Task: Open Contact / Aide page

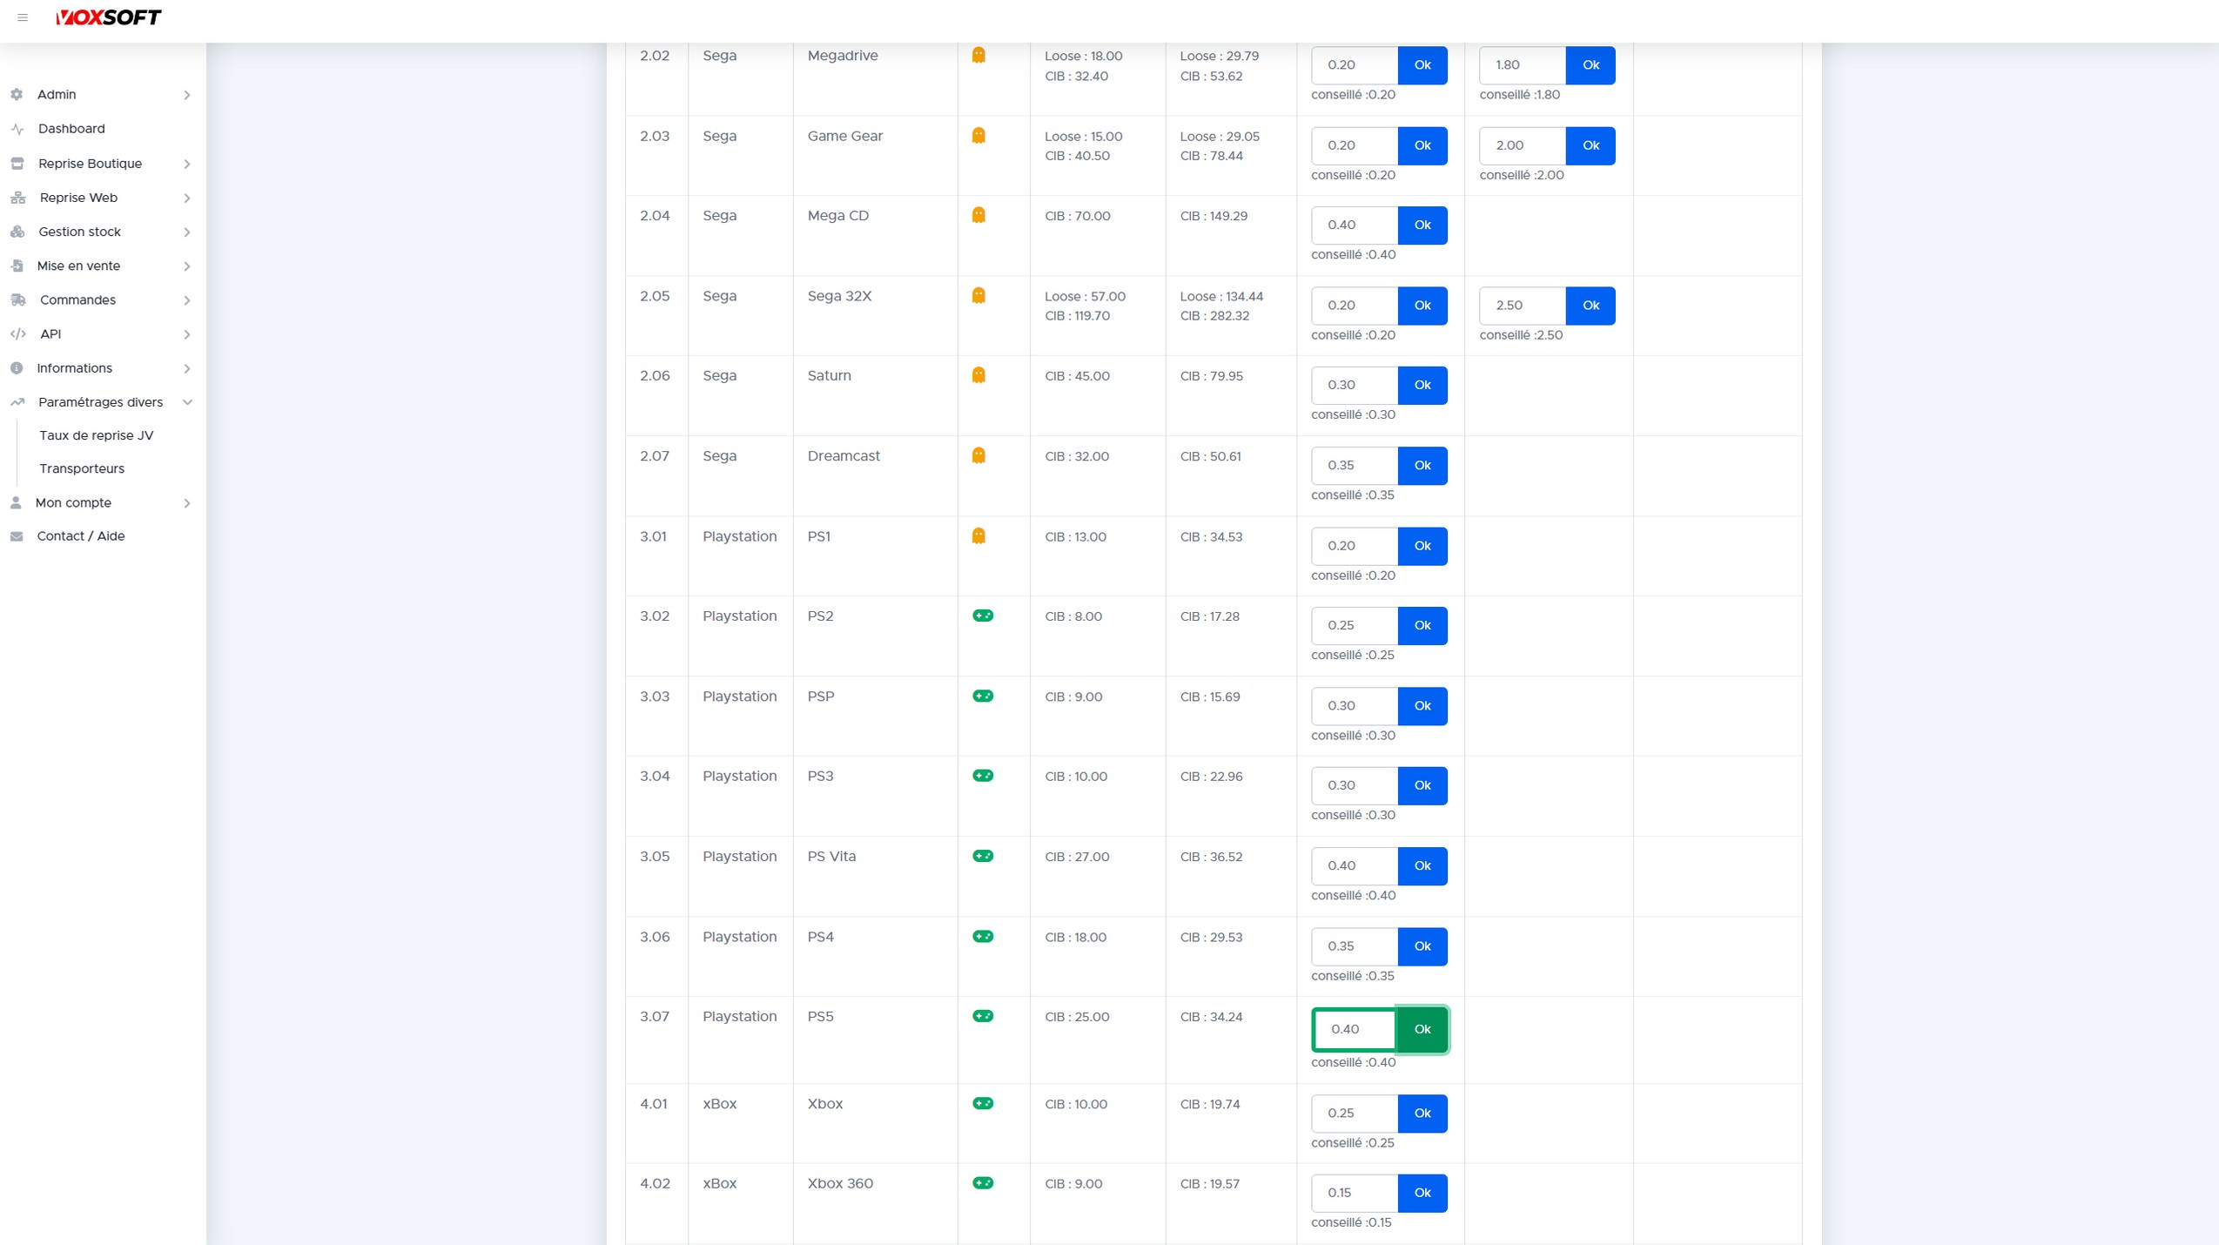Action: 80,536
